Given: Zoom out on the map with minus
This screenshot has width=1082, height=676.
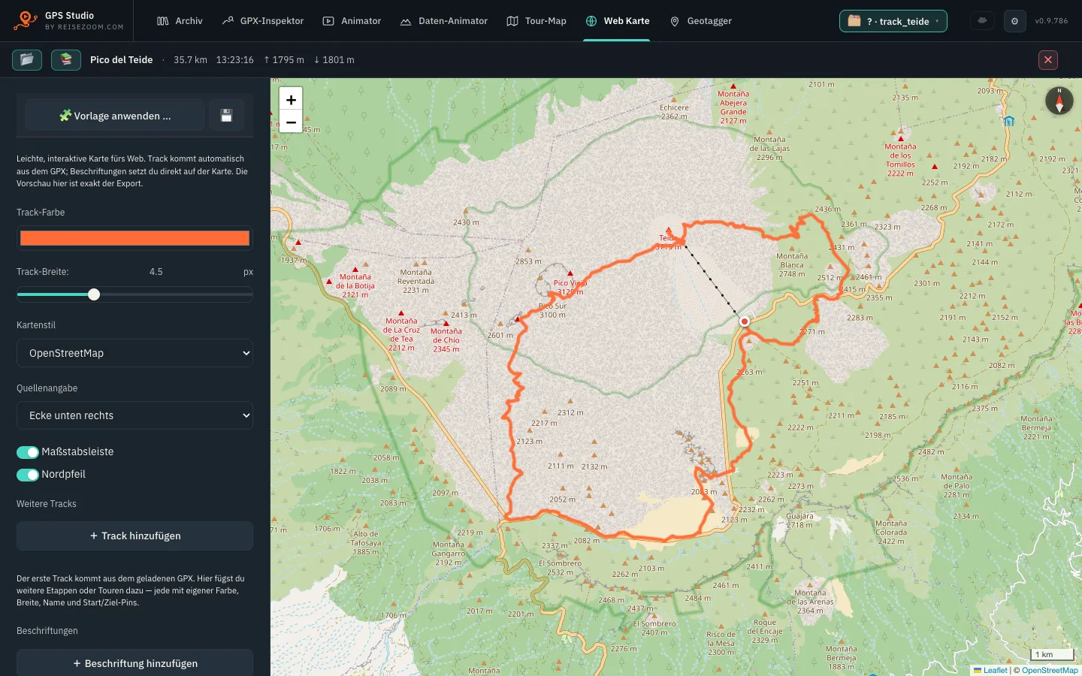Looking at the screenshot, I should coord(291,122).
